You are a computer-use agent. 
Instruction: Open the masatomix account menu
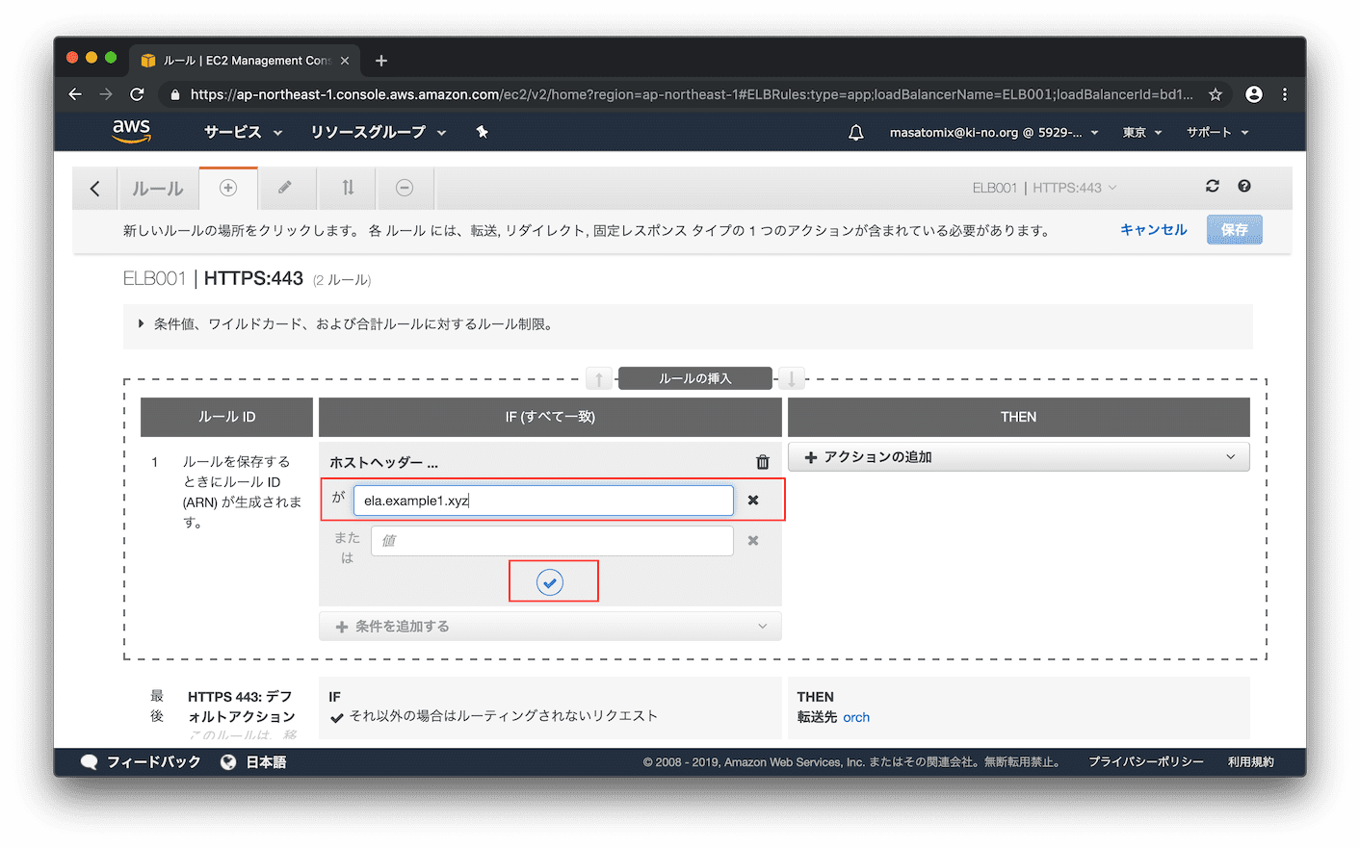pos(994,133)
